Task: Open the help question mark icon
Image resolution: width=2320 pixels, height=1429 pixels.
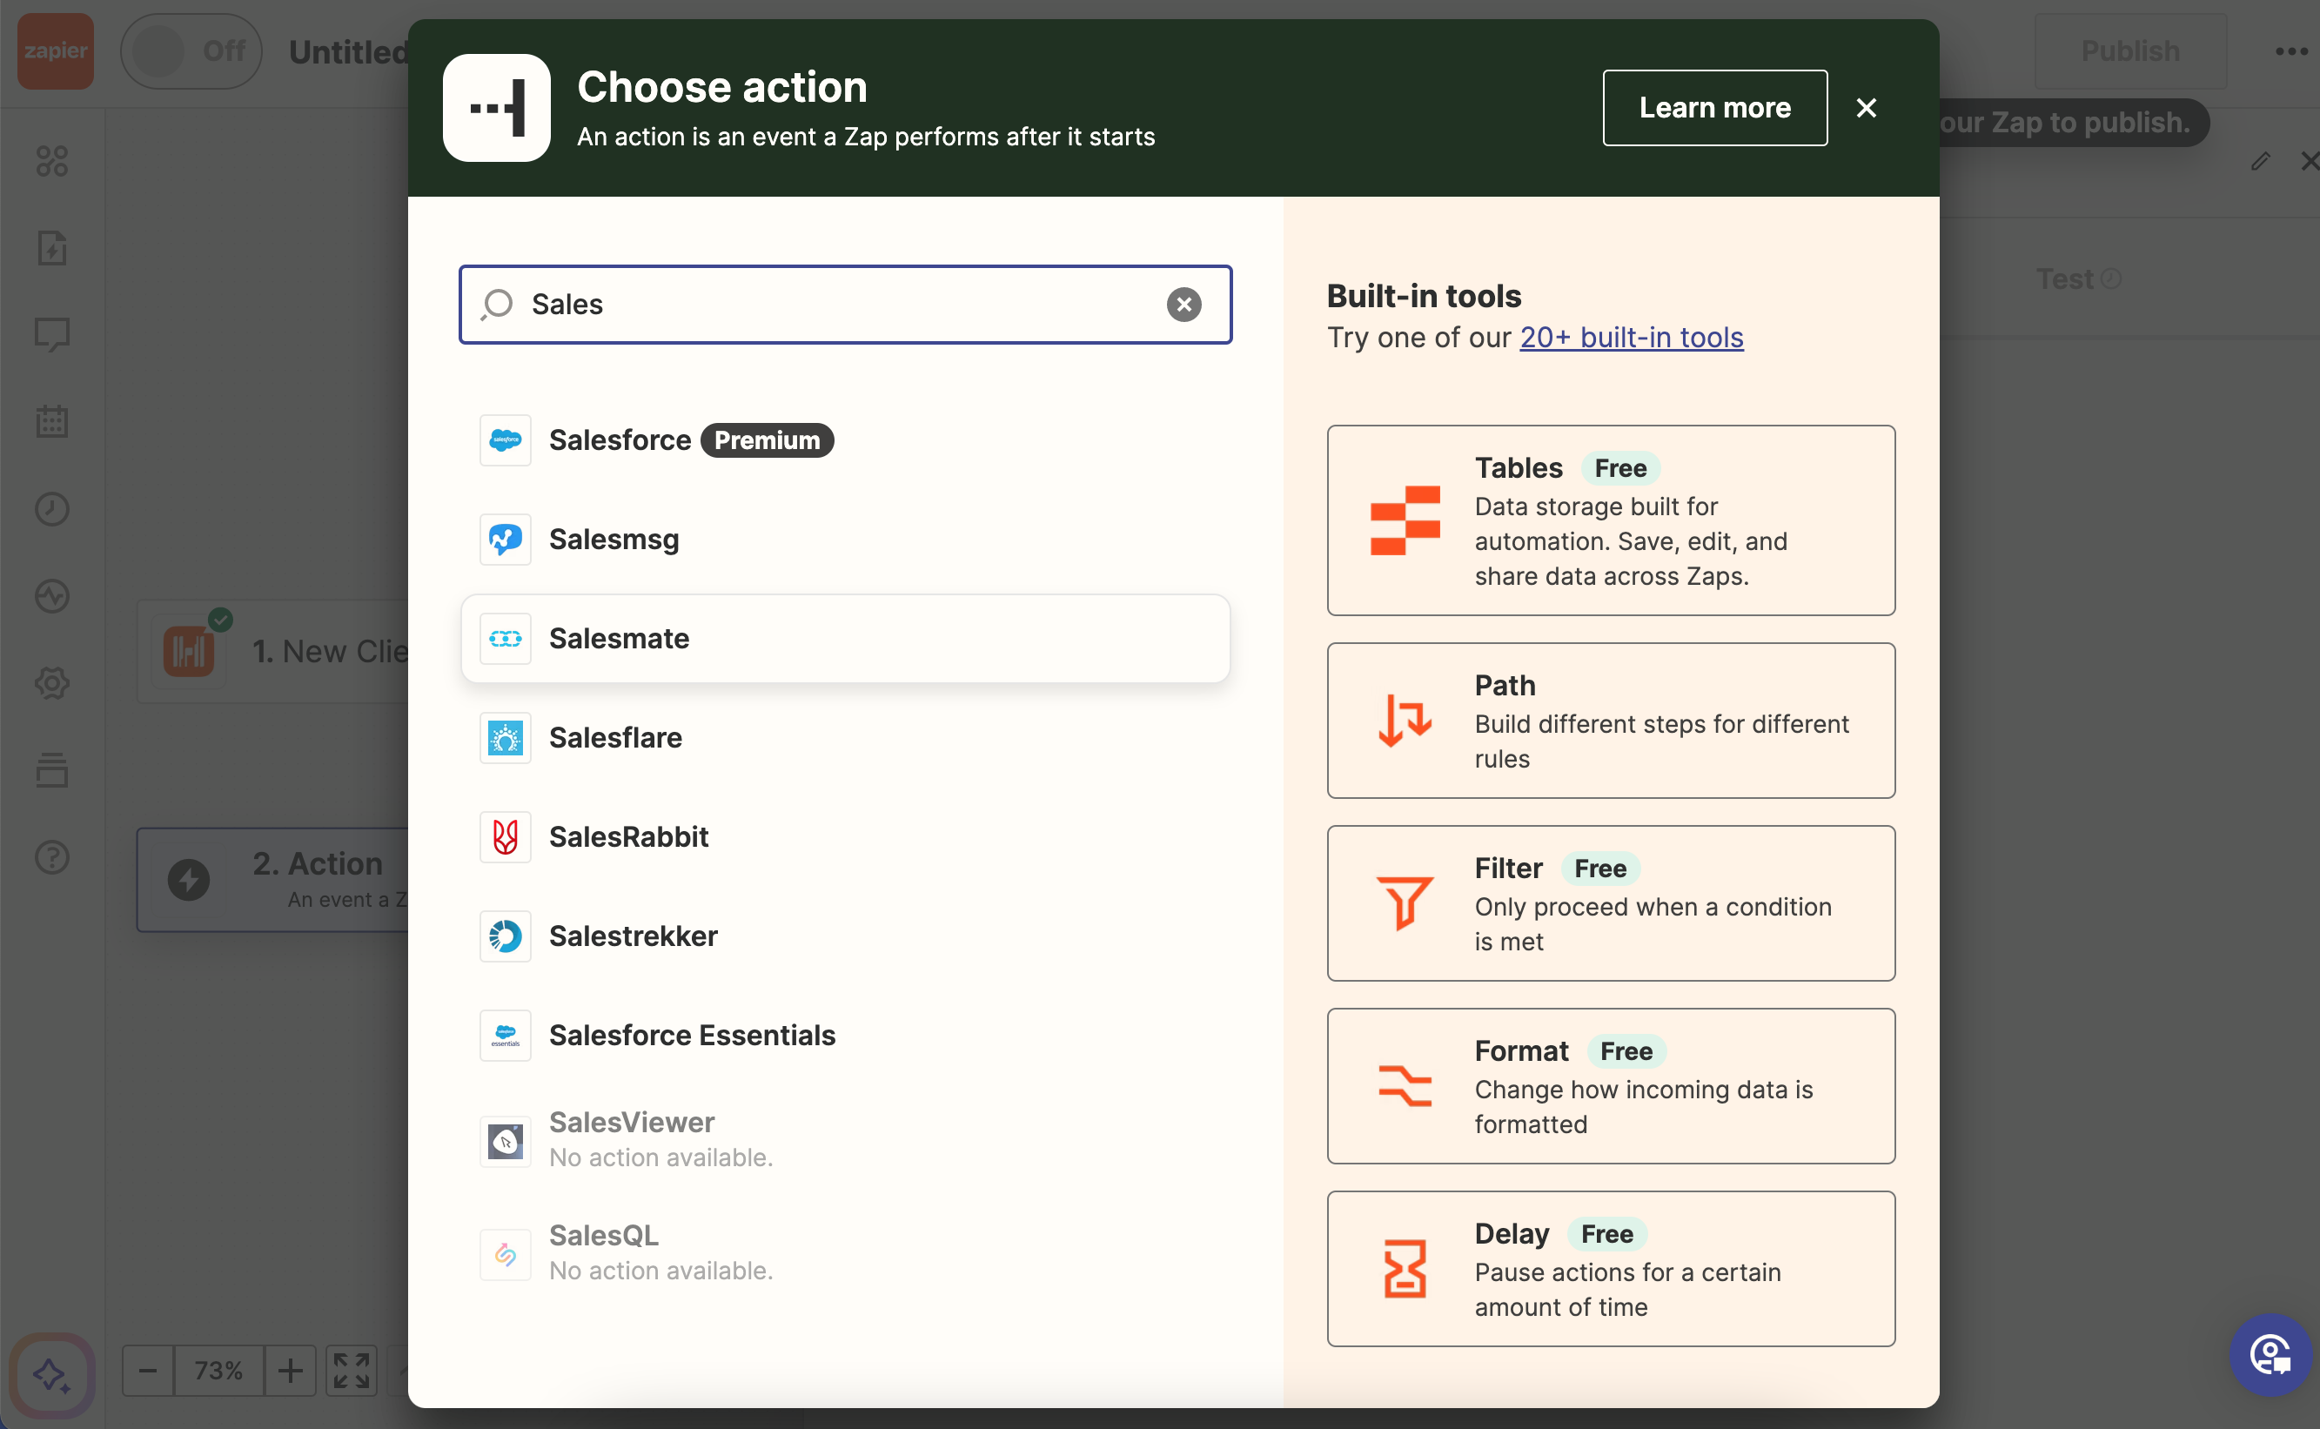Action: click(x=52, y=857)
